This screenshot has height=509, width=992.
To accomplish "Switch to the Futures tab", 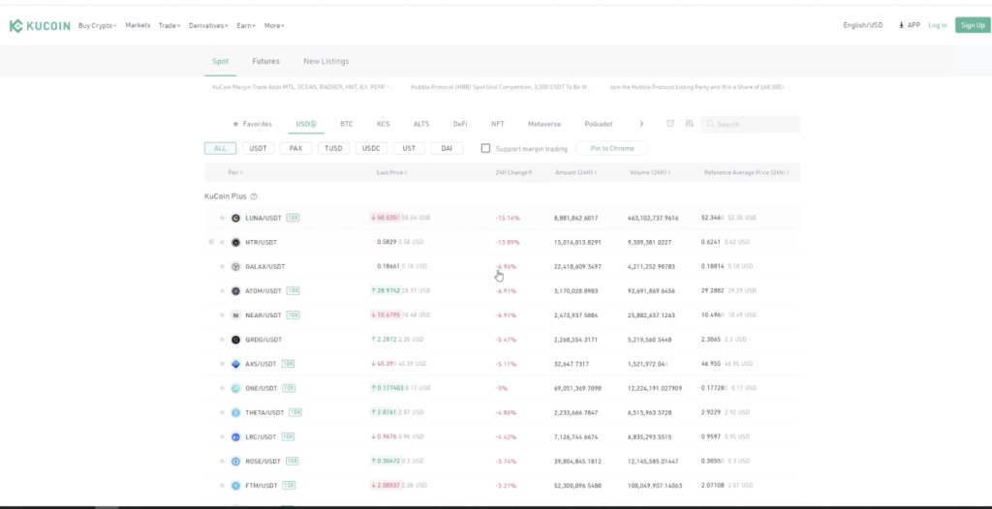I will click(265, 61).
